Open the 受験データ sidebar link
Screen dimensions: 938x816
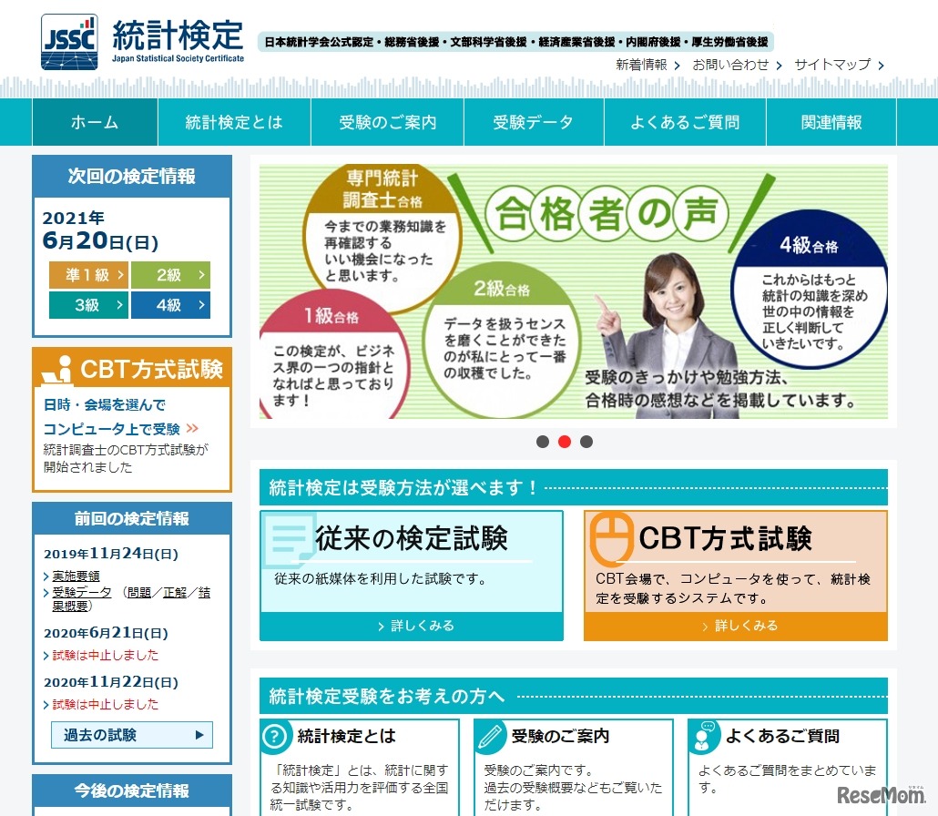[x=81, y=592]
